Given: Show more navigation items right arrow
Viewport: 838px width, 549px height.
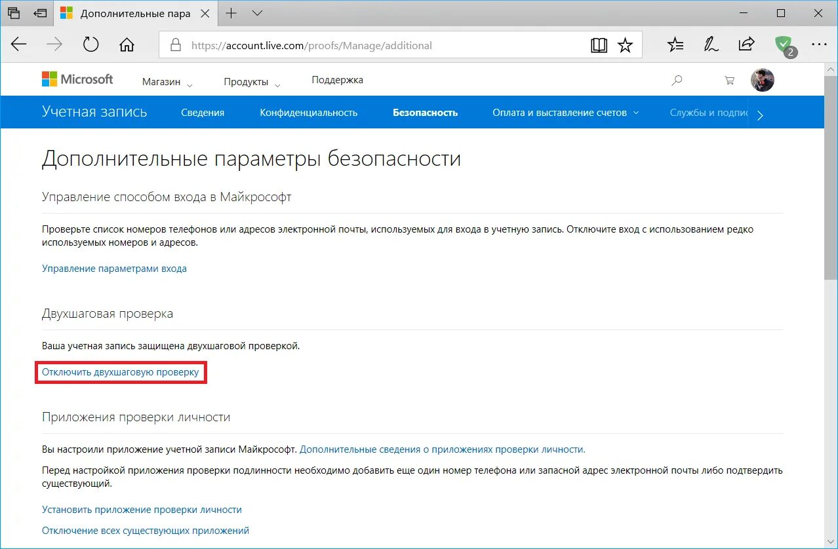Looking at the screenshot, I should 760,115.
